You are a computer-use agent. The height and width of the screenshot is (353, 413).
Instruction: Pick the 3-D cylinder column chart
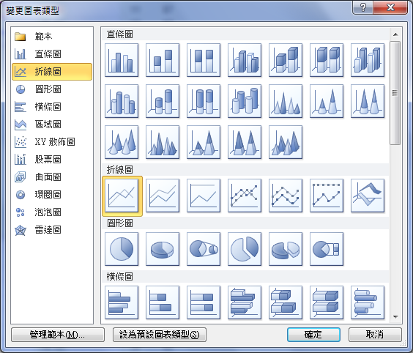[245, 101]
